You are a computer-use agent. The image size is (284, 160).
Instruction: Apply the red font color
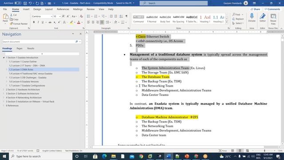pyautogui.click(x=79, y=22)
